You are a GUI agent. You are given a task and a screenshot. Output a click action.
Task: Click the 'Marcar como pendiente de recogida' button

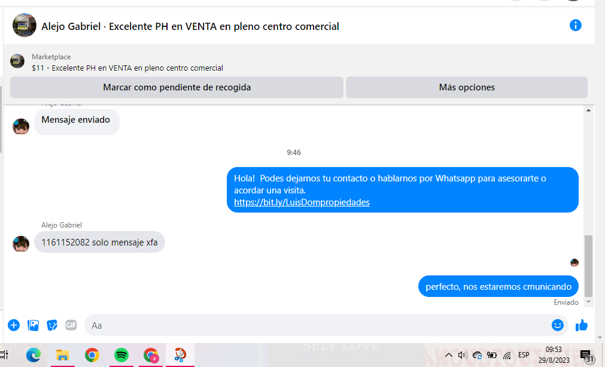[x=177, y=87]
